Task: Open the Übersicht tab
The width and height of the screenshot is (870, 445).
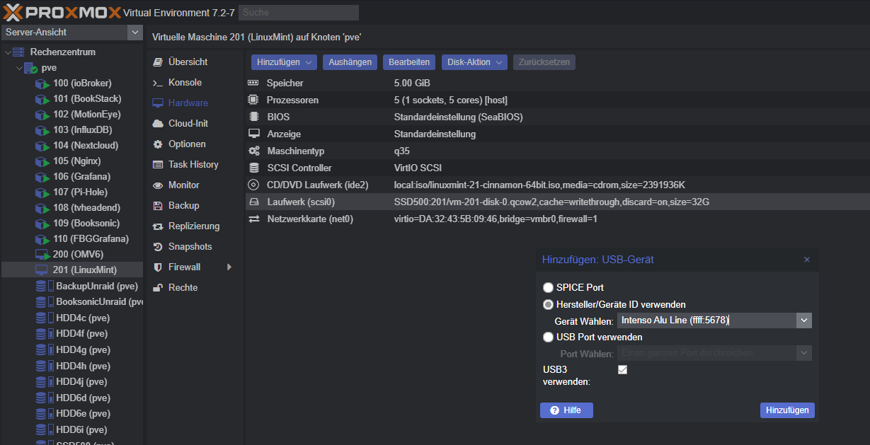Action: 188,62
